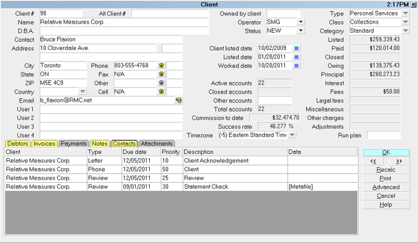Screen dimensions: 418x243
Task: Click the phone dial icon beside Cell
Action: [x=161, y=92]
